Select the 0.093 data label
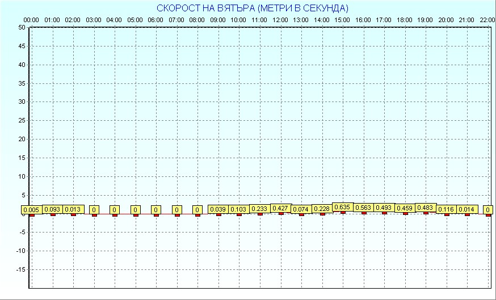This screenshot has height=300, width=496. pyautogui.click(x=53, y=209)
